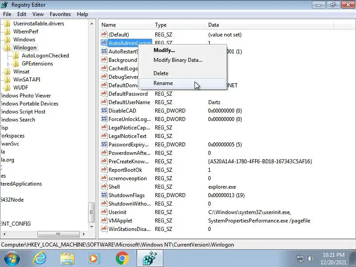Click the Userinit value icon
356x267 pixels.
click(x=104, y=212)
